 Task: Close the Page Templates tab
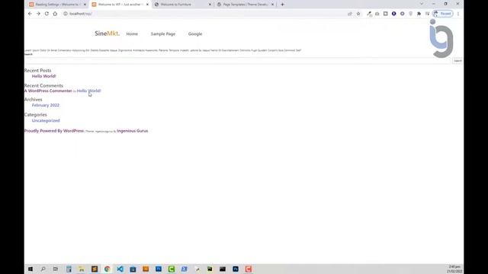(272, 5)
